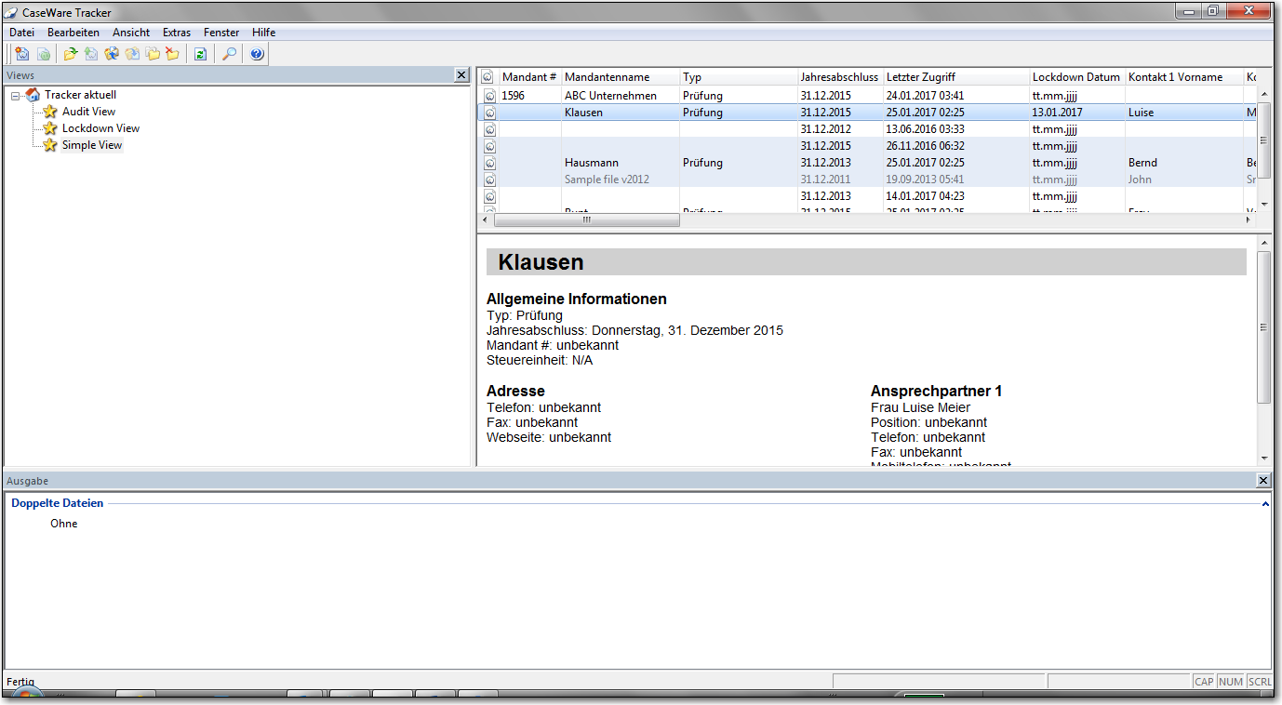
Task: Click the new file icon with orange starburst
Action: (x=21, y=54)
